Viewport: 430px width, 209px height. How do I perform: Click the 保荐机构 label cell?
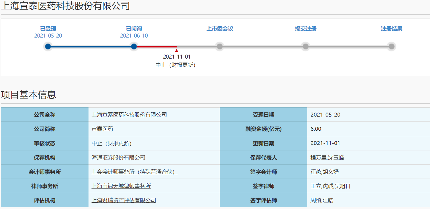pos(45,158)
